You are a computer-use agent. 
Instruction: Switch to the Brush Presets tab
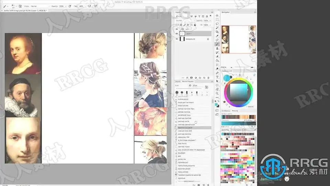pyautogui.click(x=188, y=81)
